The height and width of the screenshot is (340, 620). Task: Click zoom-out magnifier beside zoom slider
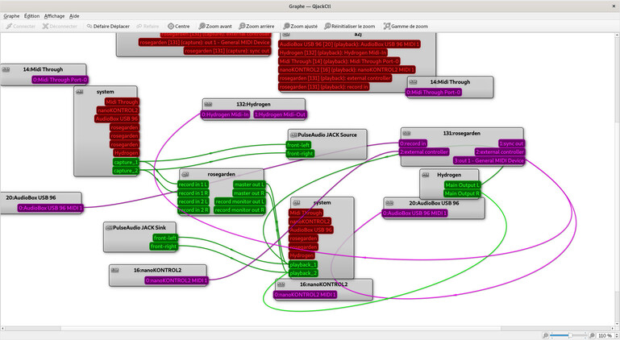pos(546,335)
